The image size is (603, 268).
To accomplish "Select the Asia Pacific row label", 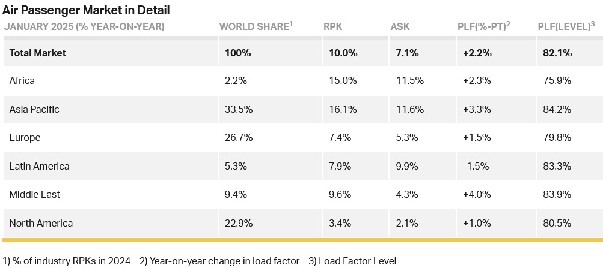I will pyautogui.click(x=34, y=109).
